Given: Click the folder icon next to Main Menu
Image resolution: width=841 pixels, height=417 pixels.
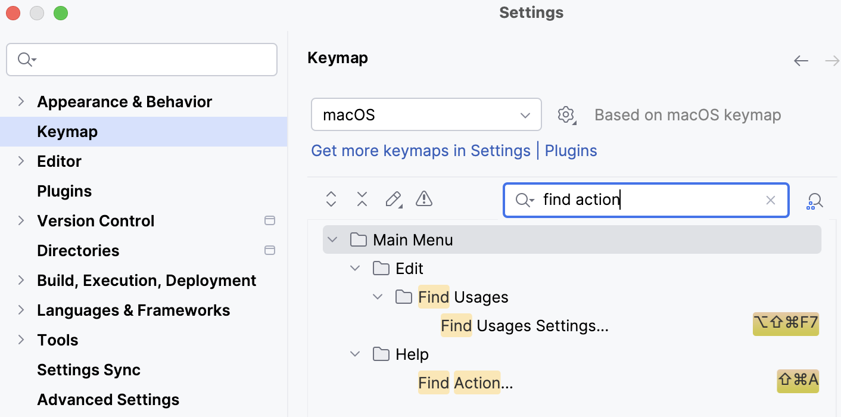Looking at the screenshot, I should tap(359, 239).
